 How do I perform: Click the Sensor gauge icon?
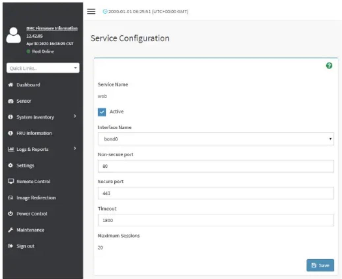[11, 101]
